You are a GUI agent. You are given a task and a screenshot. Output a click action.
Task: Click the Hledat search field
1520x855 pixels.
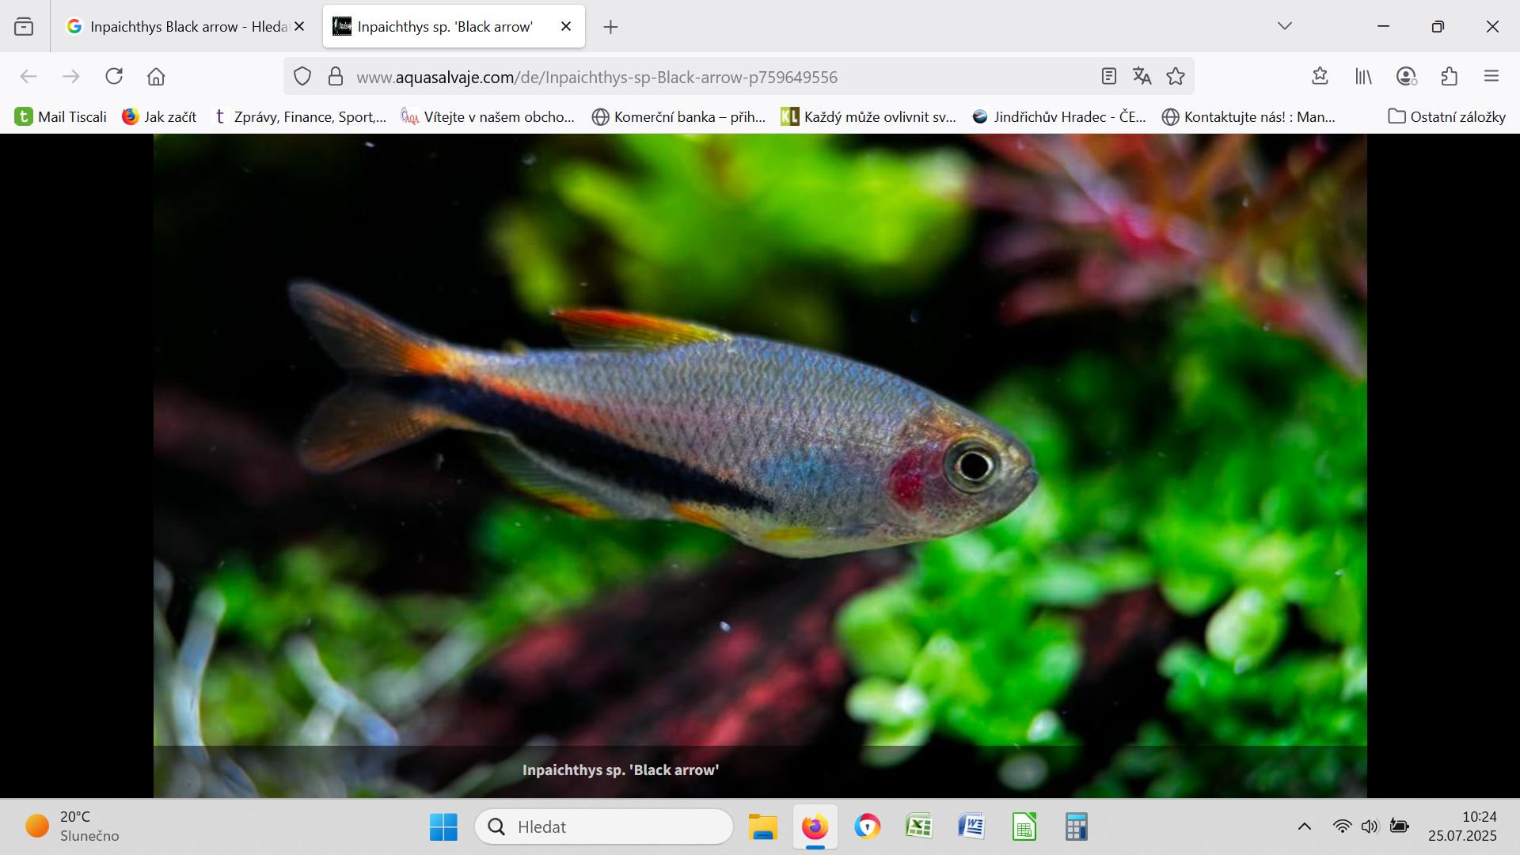[x=604, y=826]
